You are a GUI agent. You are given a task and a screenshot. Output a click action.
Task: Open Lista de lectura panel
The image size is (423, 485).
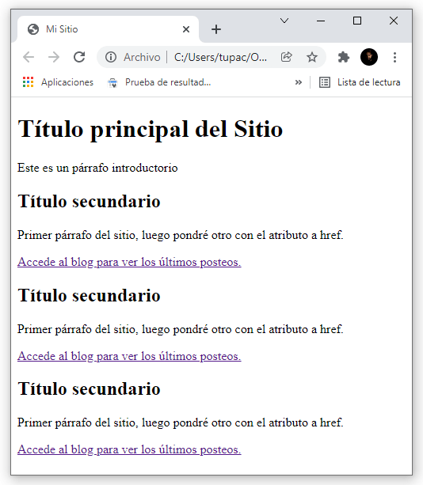pos(360,82)
